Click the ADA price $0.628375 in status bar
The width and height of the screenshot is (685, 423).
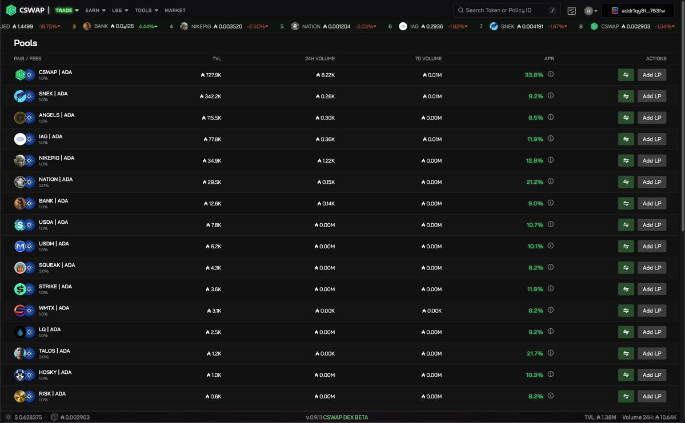[23, 417]
